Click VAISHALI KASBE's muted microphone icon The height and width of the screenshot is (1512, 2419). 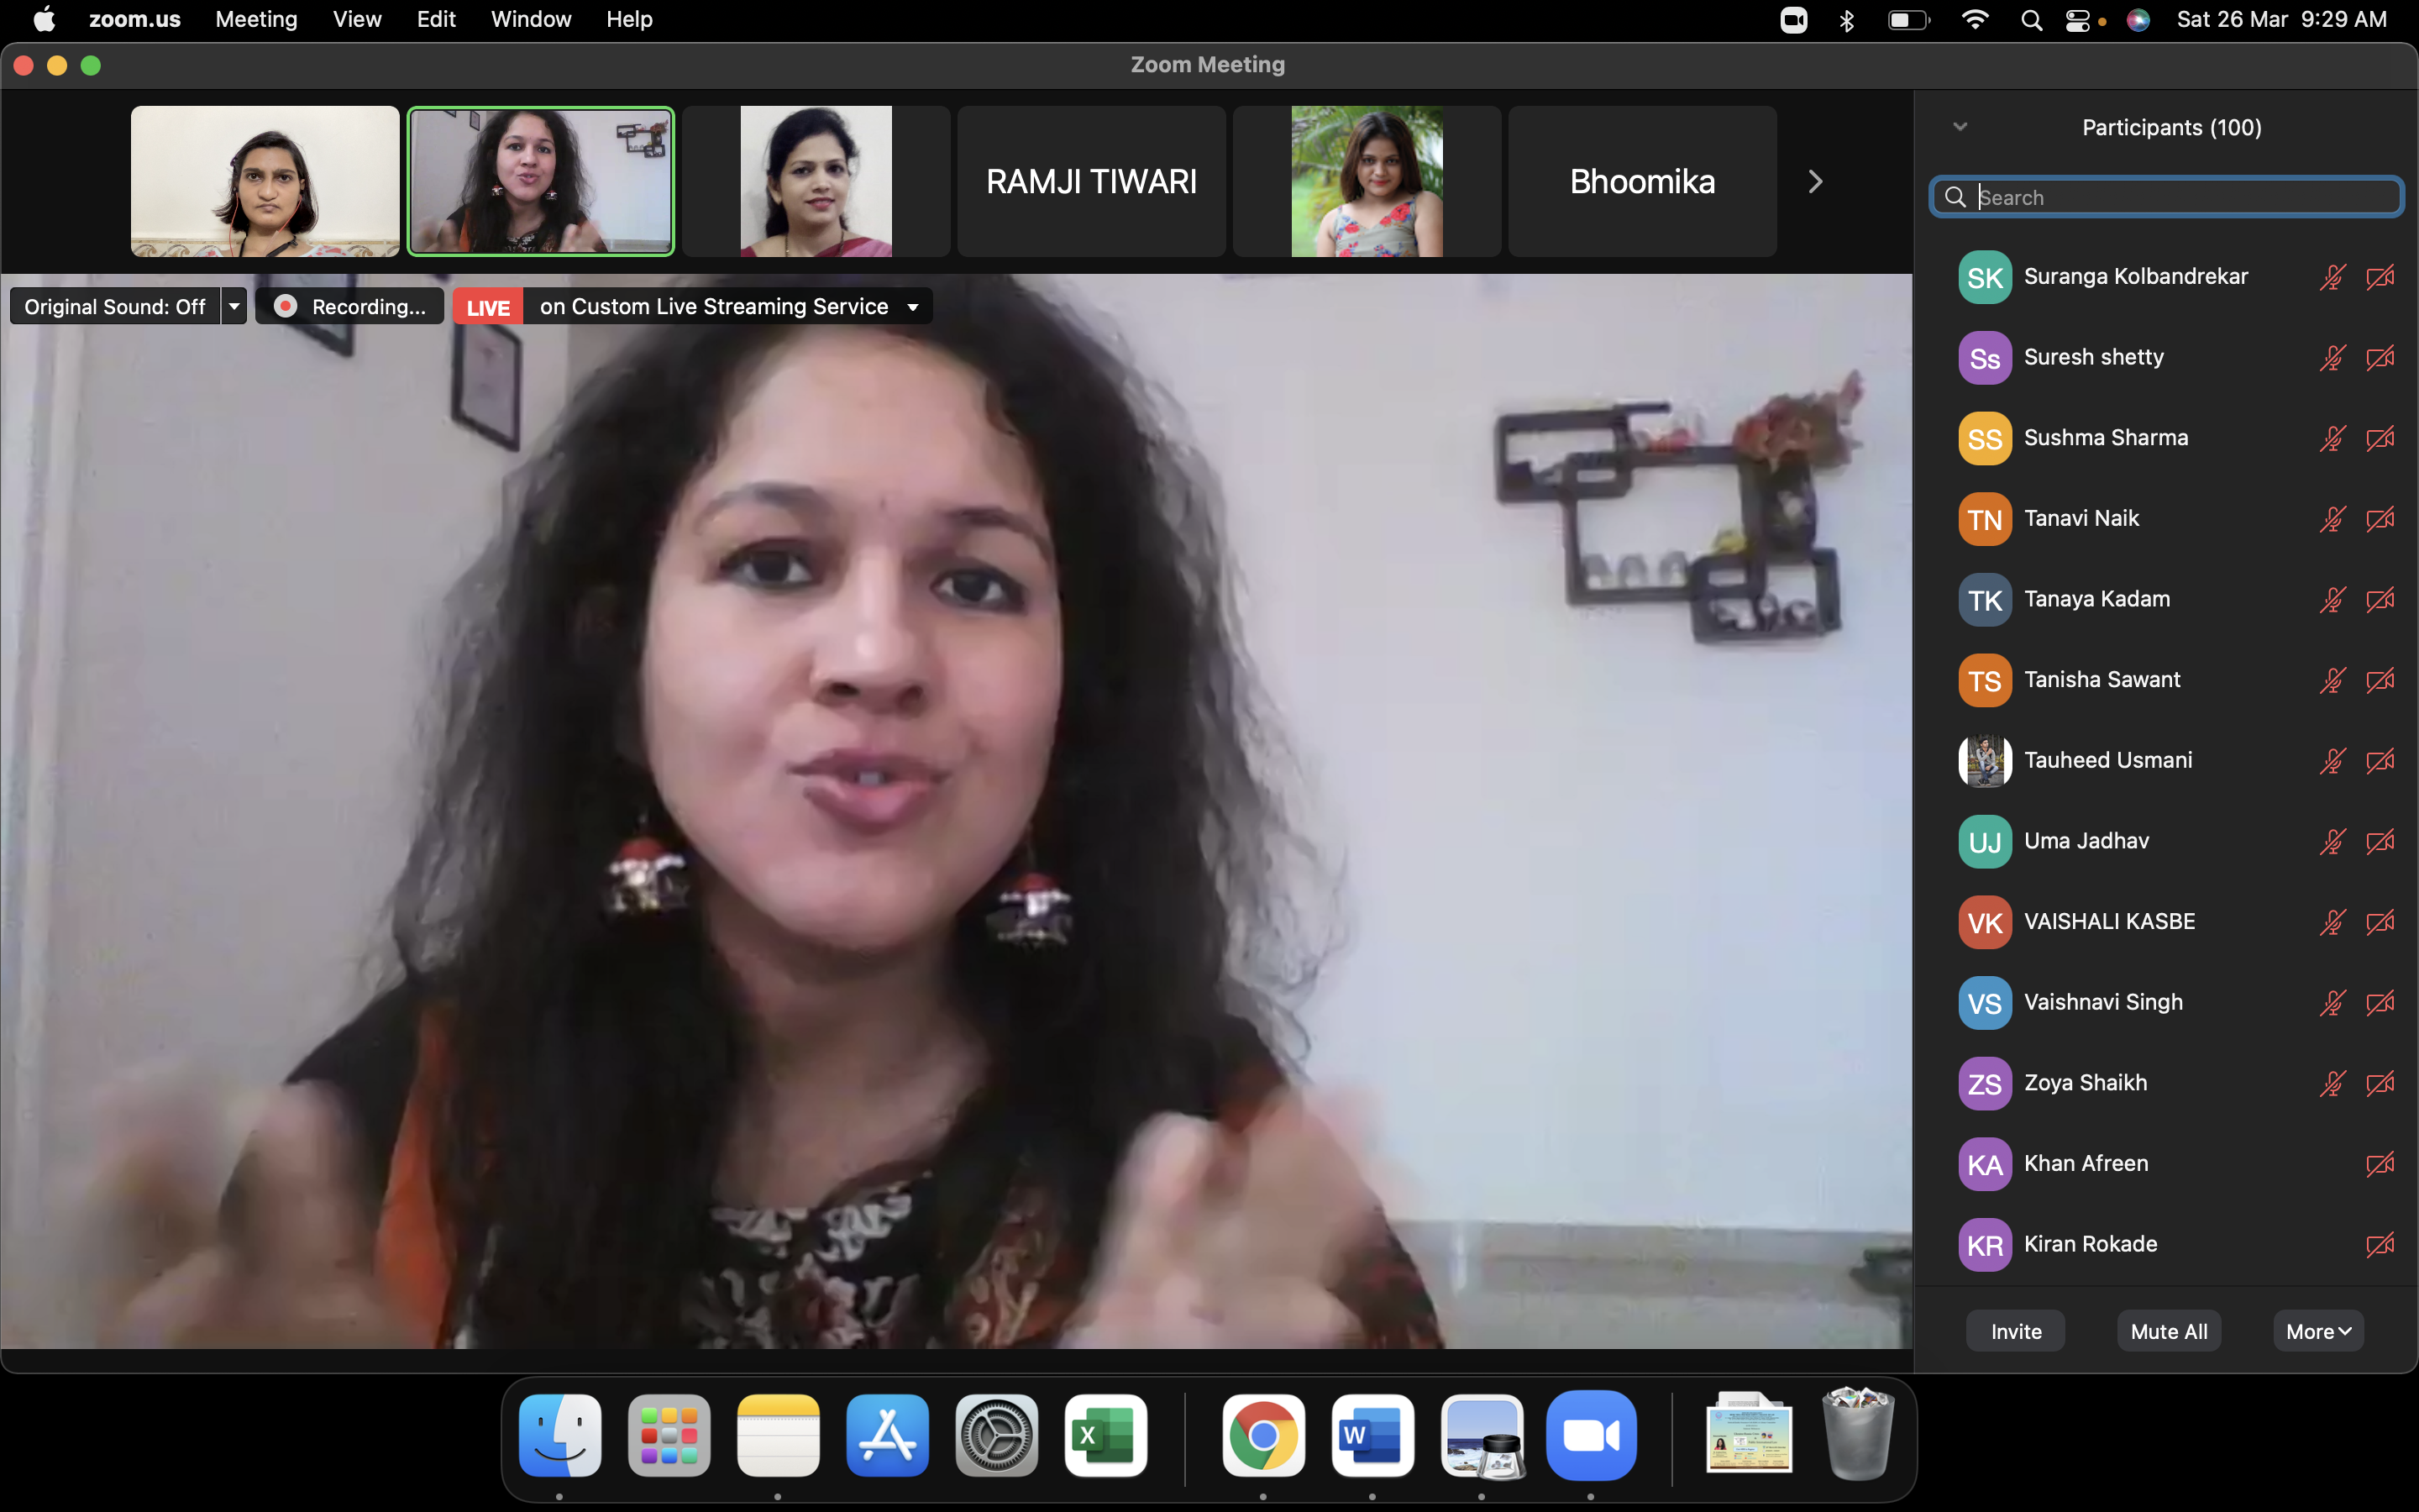coord(2333,922)
